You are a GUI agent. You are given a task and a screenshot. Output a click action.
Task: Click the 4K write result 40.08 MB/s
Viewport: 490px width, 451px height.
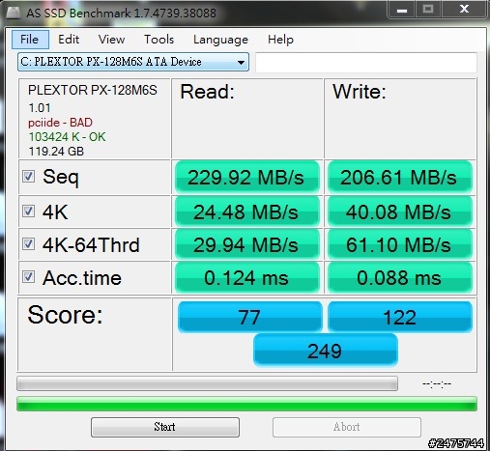[399, 211]
